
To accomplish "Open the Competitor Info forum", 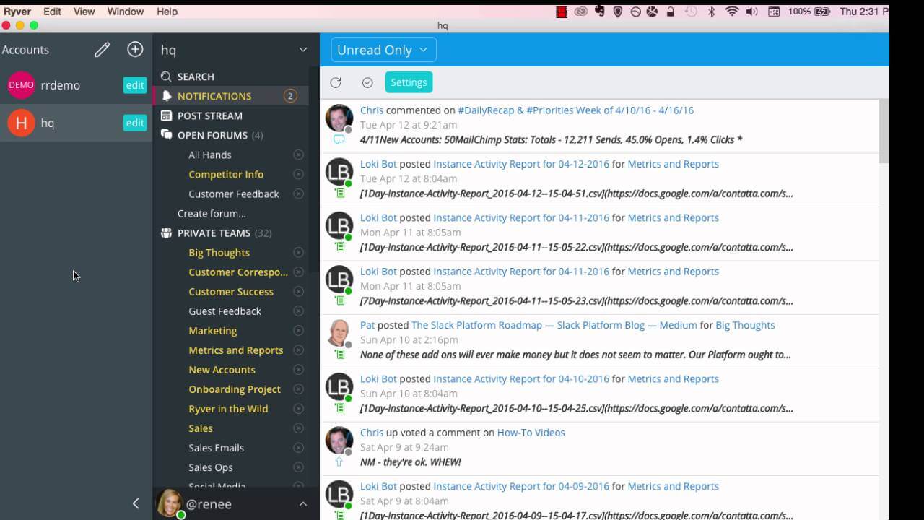I will click(x=226, y=174).
